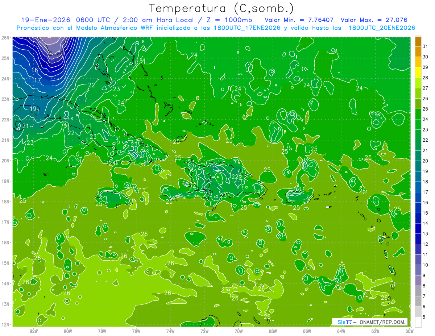Click the longitude axis label "64W"
The height and width of the screenshot is (336, 435).
(341, 331)
